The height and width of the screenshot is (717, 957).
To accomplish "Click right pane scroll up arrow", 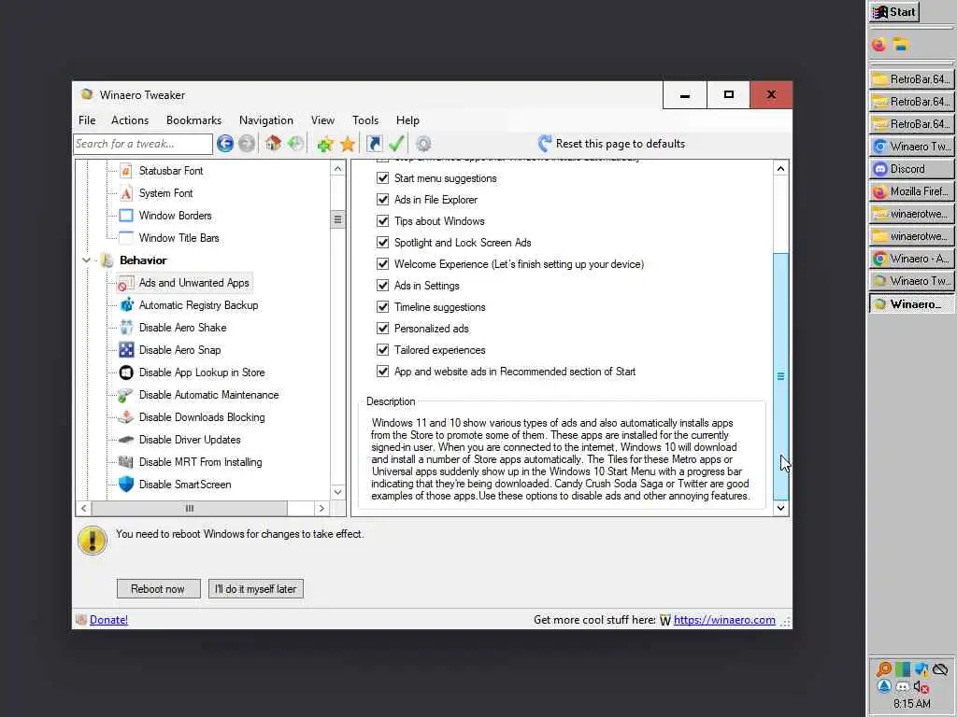I will coord(780,169).
